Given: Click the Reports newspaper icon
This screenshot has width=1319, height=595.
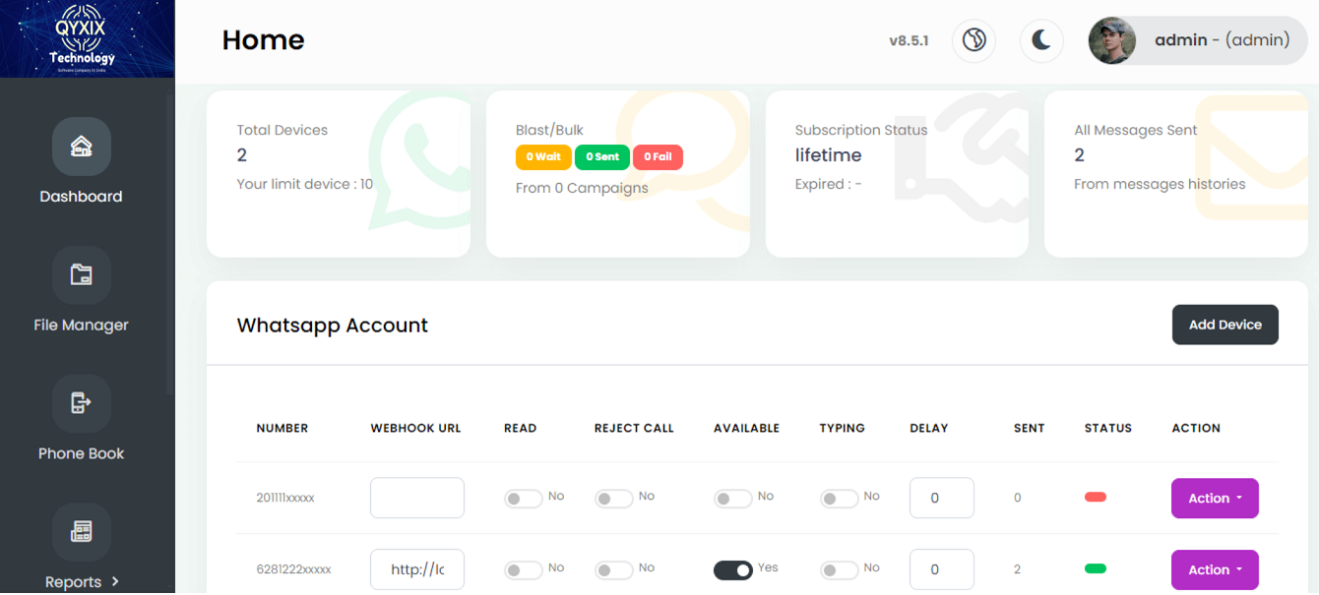Looking at the screenshot, I should point(81,532).
